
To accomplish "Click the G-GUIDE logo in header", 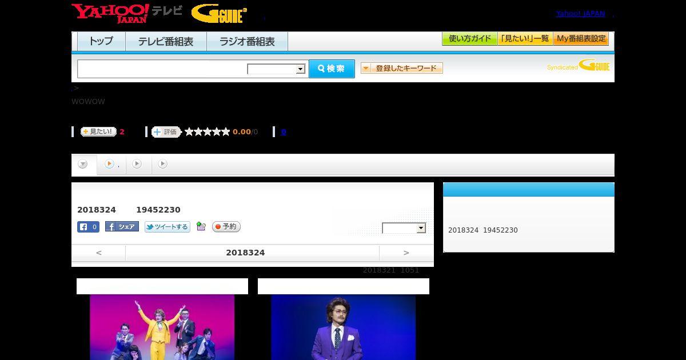I will pyautogui.click(x=219, y=14).
